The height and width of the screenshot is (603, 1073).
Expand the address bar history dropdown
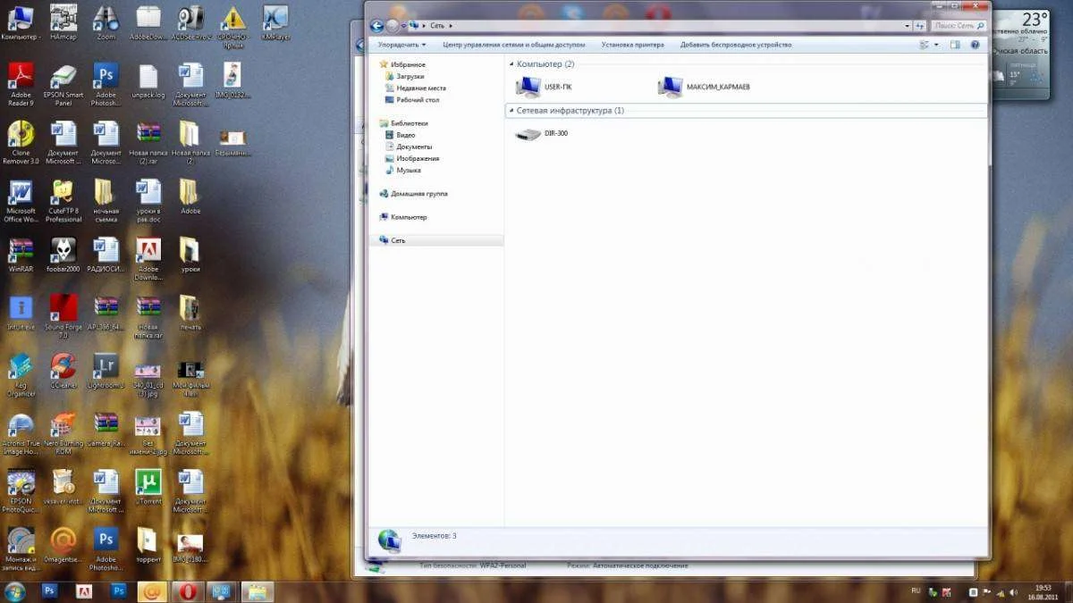click(x=906, y=26)
